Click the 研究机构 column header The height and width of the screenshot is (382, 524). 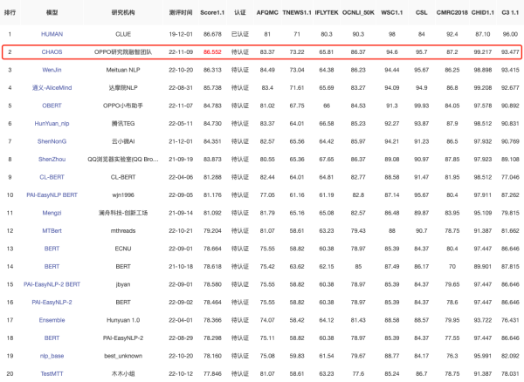click(x=123, y=12)
